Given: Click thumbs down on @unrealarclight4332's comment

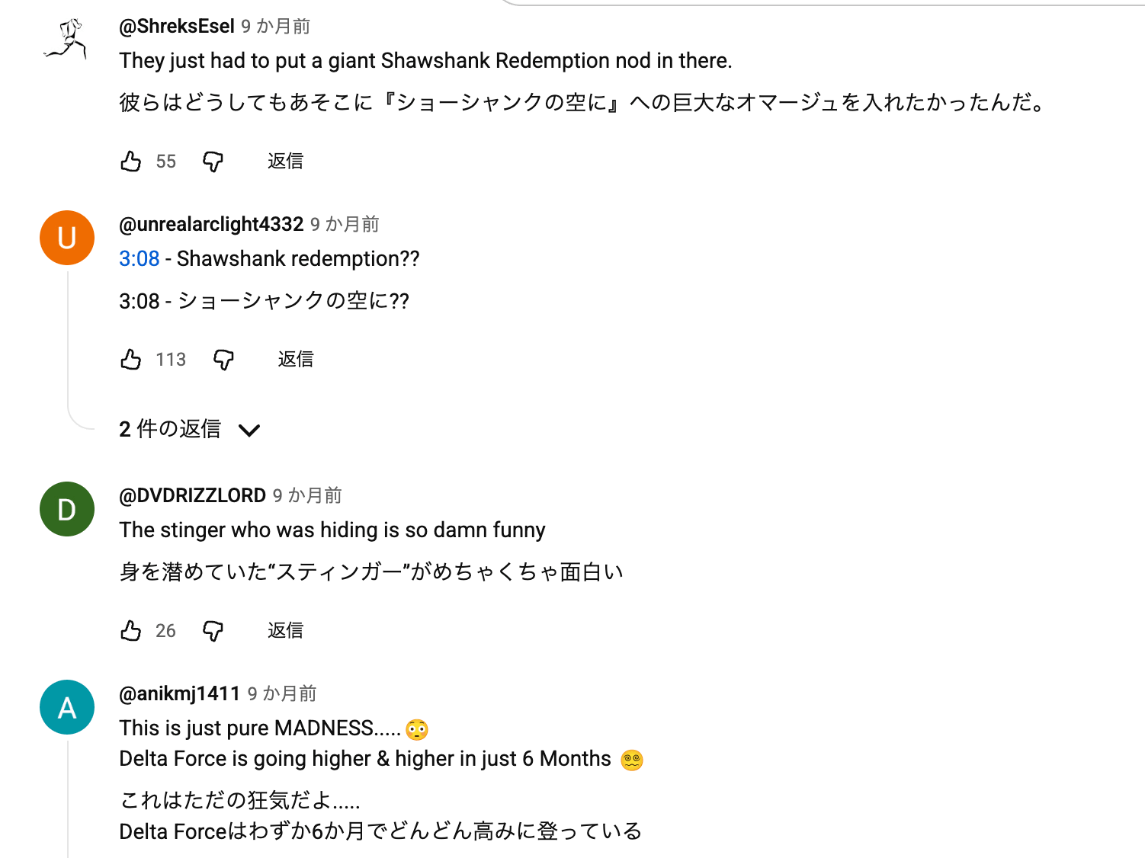Looking at the screenshot, I should pos(223,359).
